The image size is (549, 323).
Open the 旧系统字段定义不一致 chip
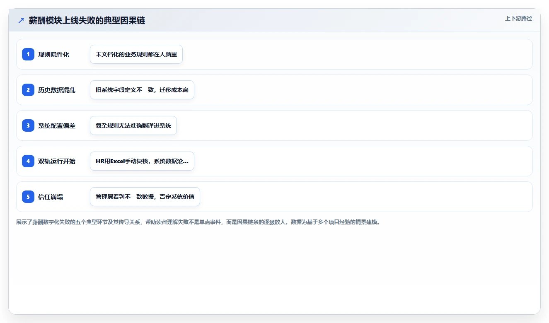coord(142,90)
